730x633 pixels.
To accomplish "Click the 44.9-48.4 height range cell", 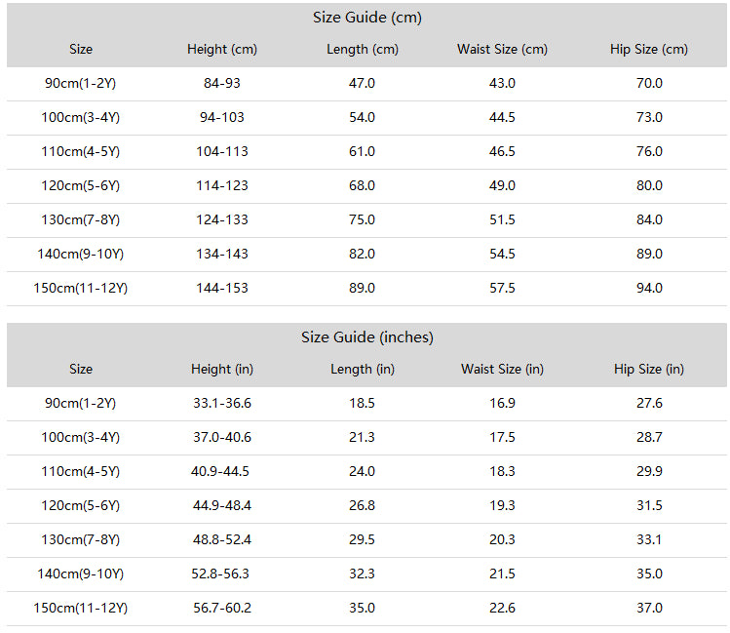I will pos(222,506).
